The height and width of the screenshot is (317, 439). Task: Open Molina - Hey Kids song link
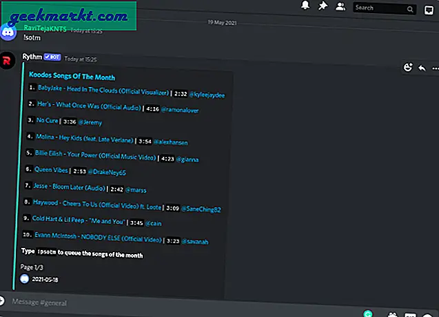(x=85, y=138)
